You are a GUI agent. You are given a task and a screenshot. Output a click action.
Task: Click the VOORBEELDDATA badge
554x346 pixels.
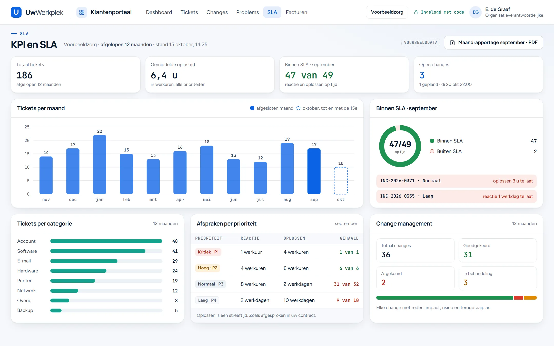[x=421, y=43]
